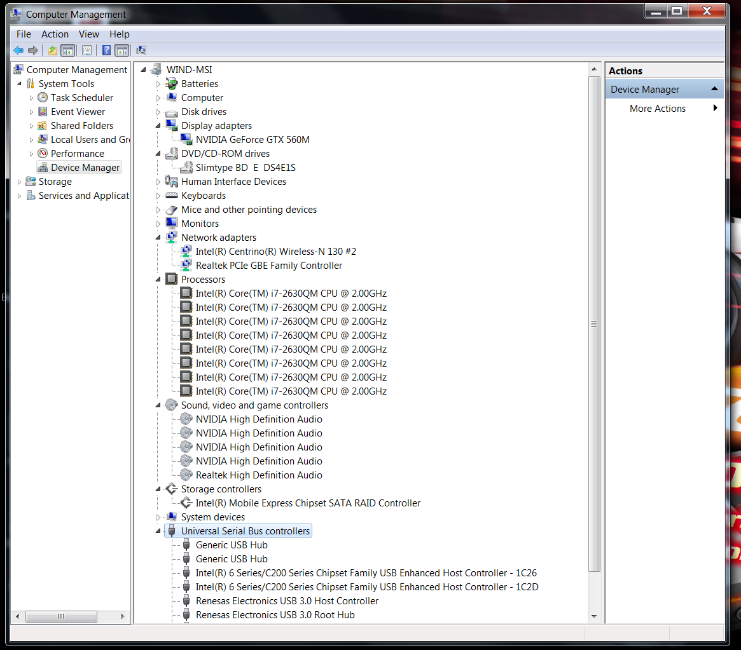Expand the Batteries category

pyautogui.click(x=159, y=84)
